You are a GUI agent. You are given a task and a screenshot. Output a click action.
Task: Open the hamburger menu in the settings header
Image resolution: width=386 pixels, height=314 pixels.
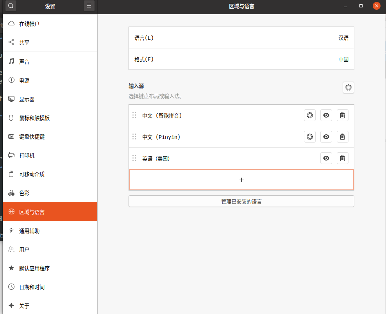point(89,6)
